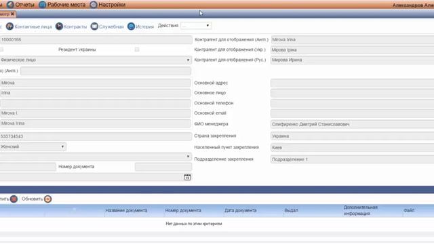
Task: Open the Рабочие места menu
Action: [x=66, y=5]
